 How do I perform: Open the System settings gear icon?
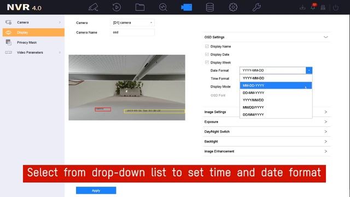tap(233, 7)
